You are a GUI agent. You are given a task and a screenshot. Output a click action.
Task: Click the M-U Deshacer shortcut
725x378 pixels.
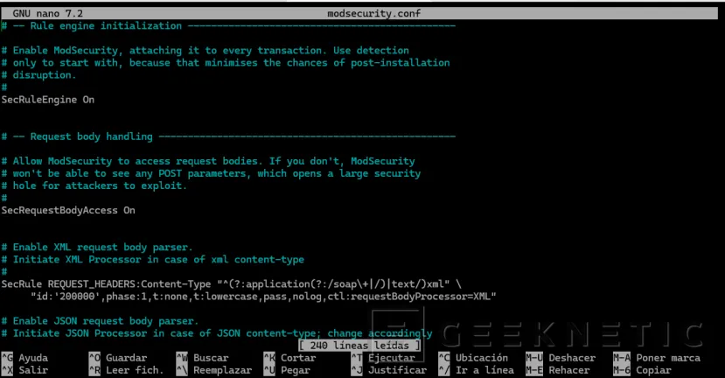pyautogui.click(x=561, y=358)
